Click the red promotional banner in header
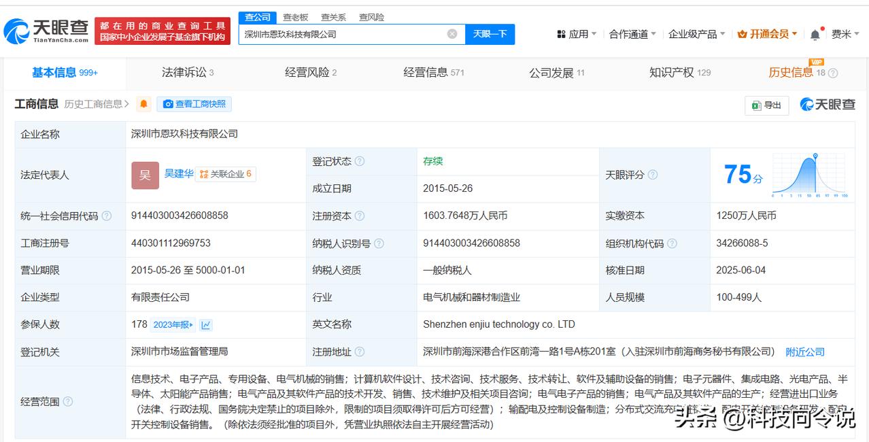Viewport: 869px width, 442px height. tap(163, 31)
